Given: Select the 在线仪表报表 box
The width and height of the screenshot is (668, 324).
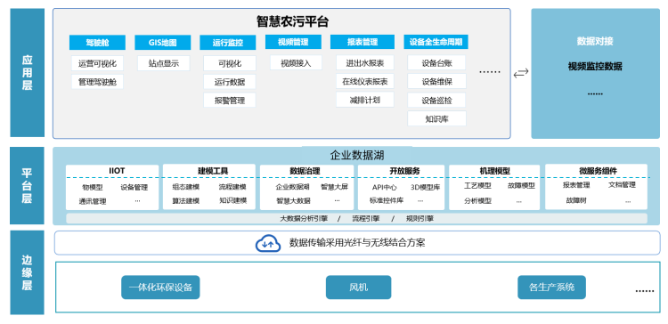Looking at the screenshot, I should click(365, 81).
